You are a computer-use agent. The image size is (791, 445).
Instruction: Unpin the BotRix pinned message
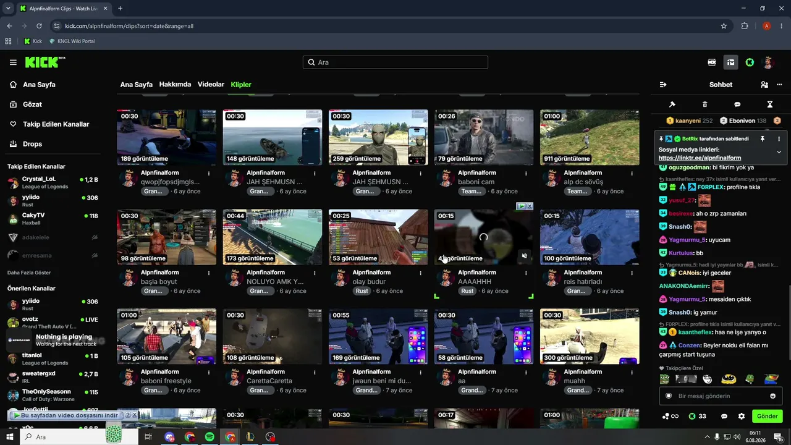click(762, 139)
